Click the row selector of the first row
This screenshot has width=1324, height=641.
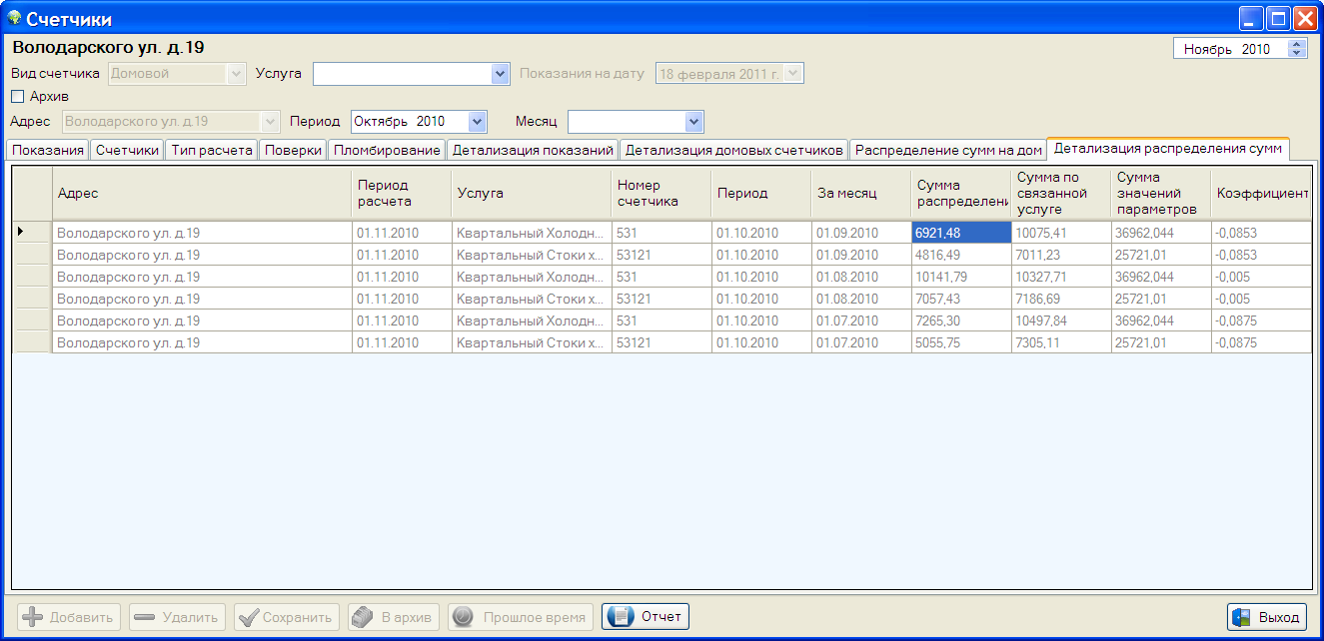32,233
